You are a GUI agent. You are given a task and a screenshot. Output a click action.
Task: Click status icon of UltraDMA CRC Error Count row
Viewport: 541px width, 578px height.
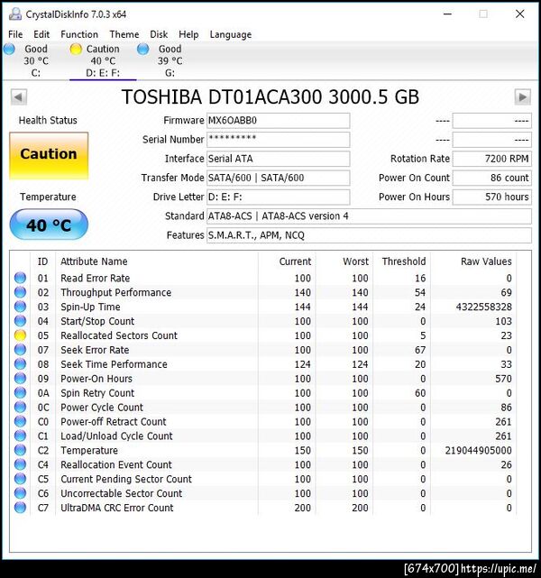click(20, 508)
